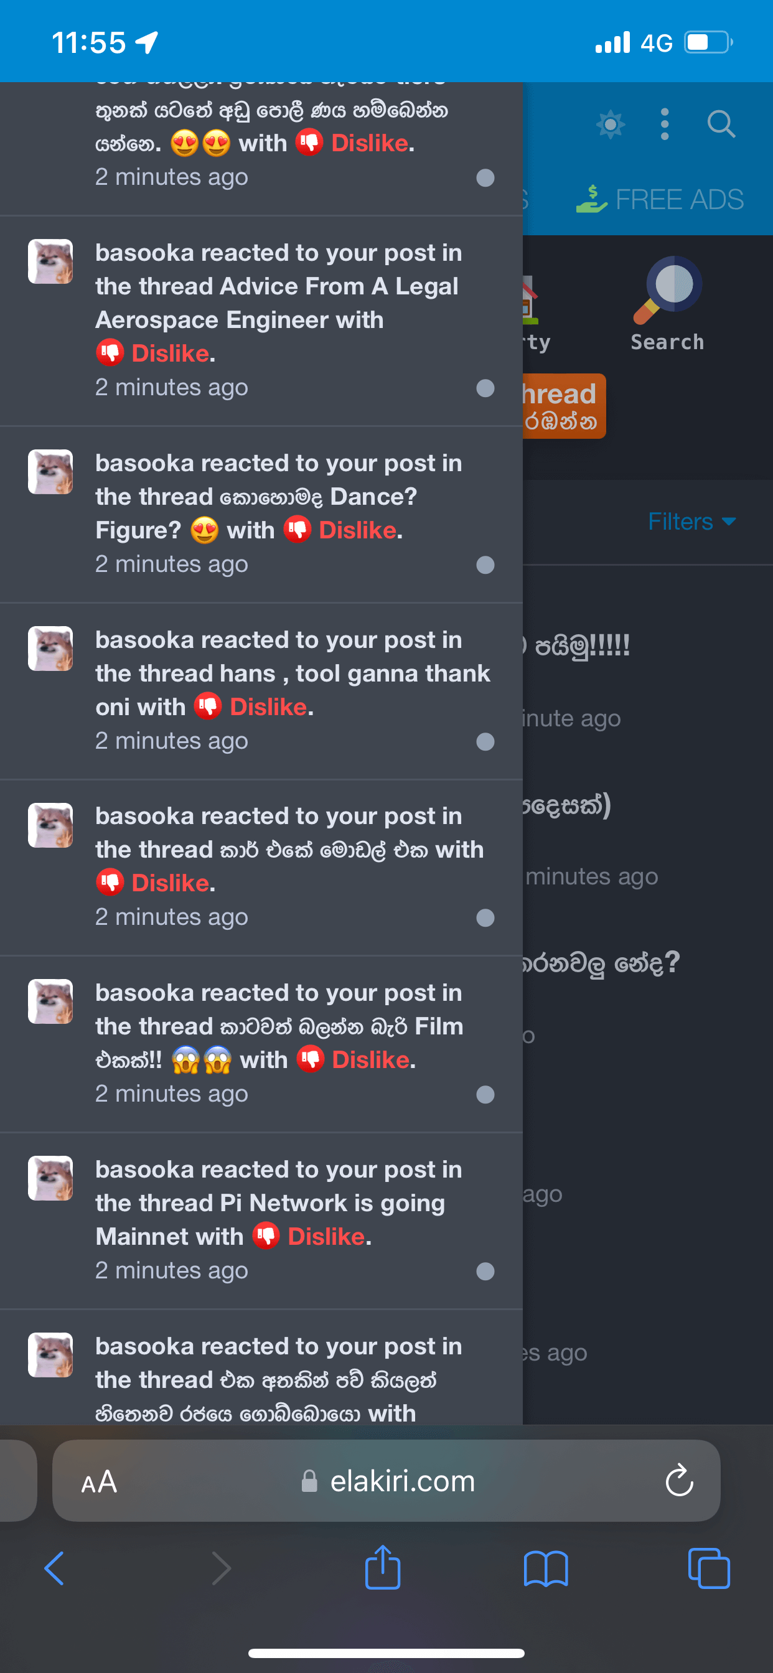Image resolution: width=773 pixels, height=1673 pixels.
Task: Open the three-dot more options menu
Action: coord(665,124)
